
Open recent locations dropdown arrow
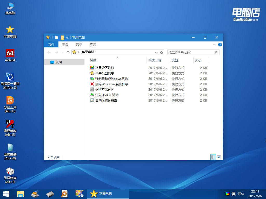point(63,52)
